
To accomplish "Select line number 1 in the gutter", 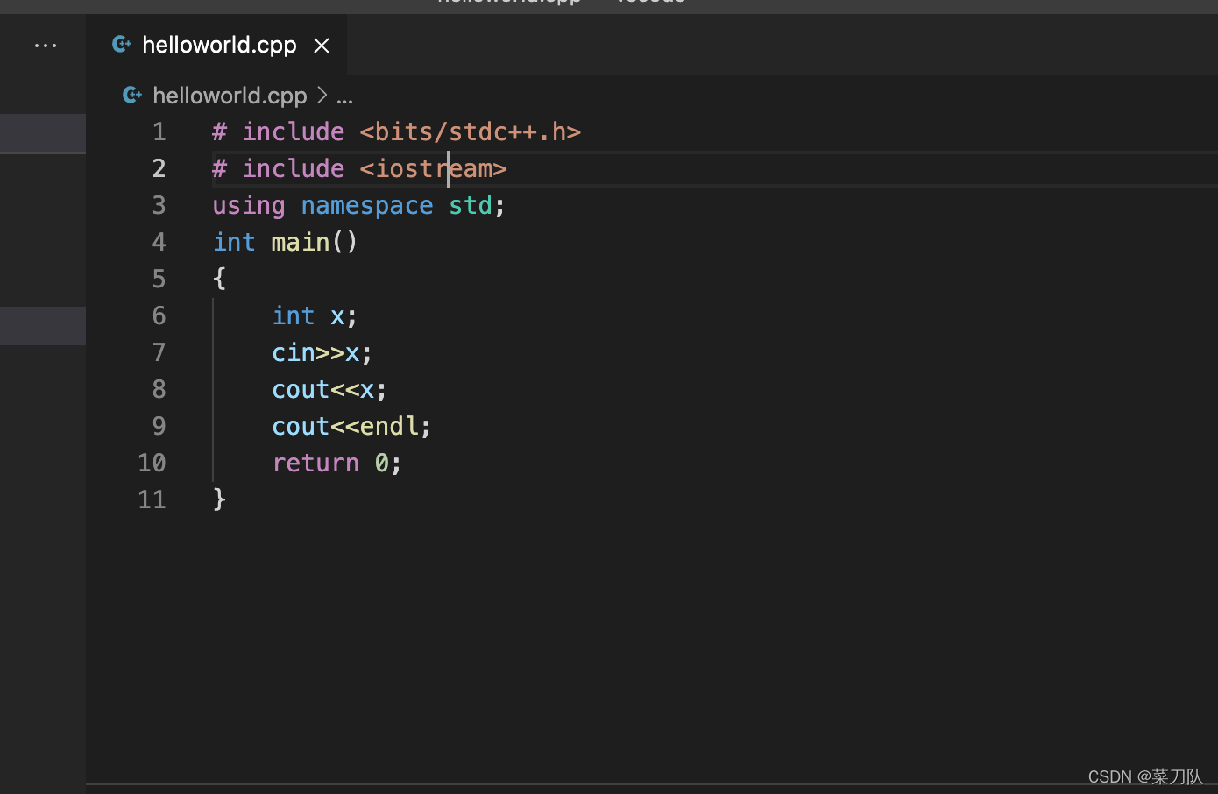I will point(159,132).
